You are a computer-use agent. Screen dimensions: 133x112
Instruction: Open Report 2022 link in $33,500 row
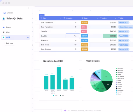point(123,32)
